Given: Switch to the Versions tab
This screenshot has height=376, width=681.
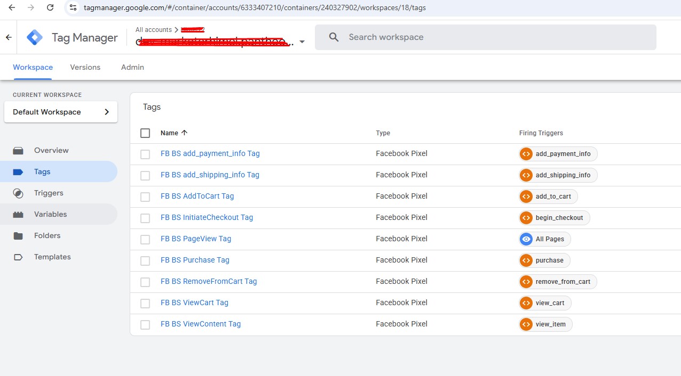Looking at the screenshot, I should tap(85, 67).
